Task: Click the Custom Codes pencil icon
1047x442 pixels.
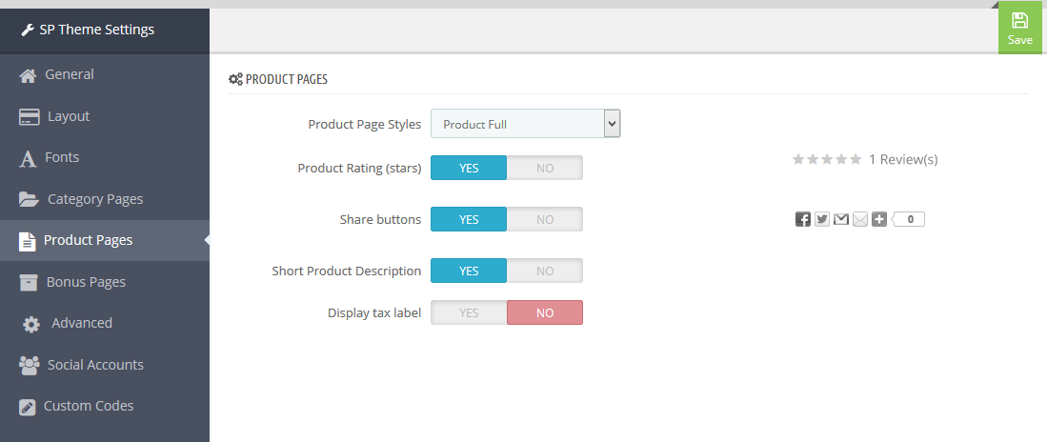Action: point(28,407)
